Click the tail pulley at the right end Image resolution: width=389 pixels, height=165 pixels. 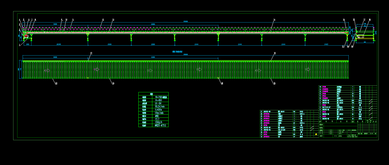point(348,33)
